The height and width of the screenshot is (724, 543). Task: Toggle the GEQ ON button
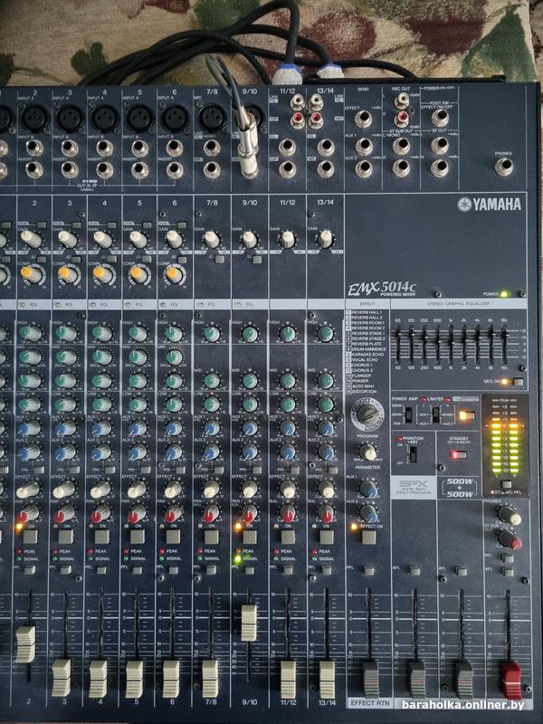click(518, 382)
